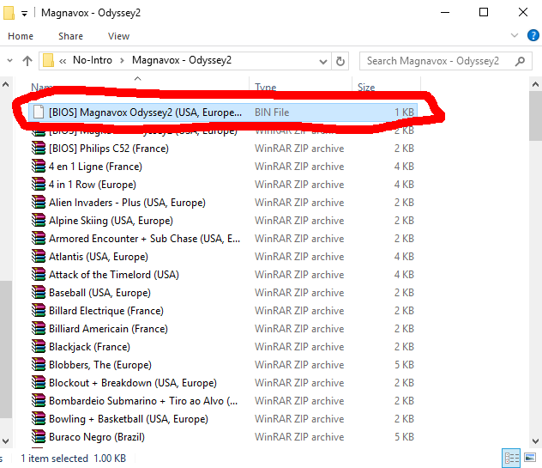Screen dimensions: 542x468
Task: Click navigation pane scrollbar down arrow
Action: tap(5, 441)
